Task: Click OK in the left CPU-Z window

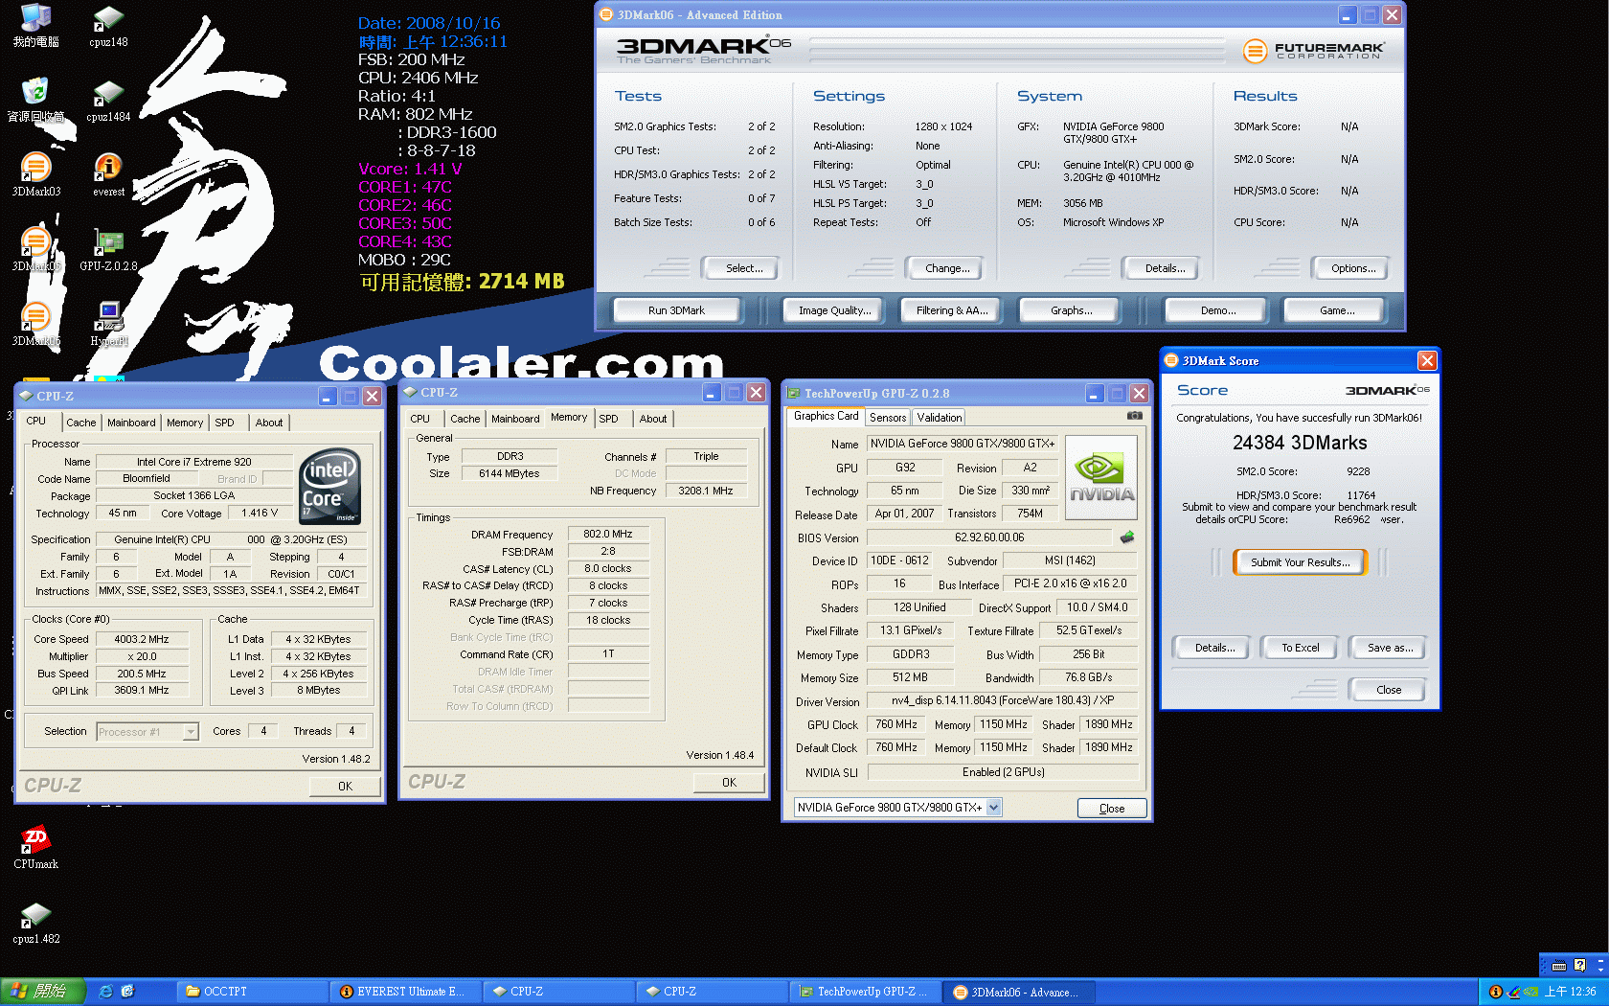Action: [345, 787]
